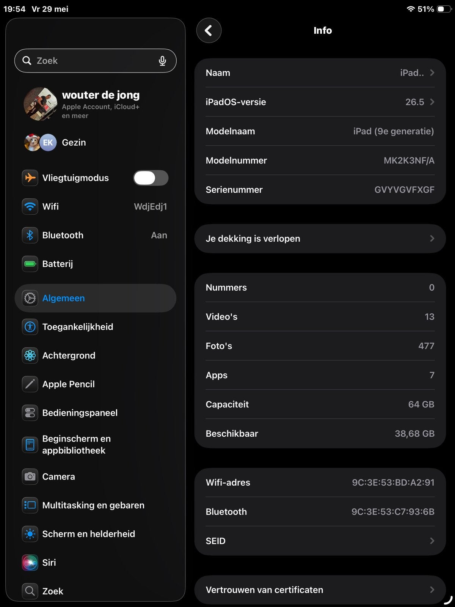Open Multitasking en gebaren menu item

(x=96, y=505)
